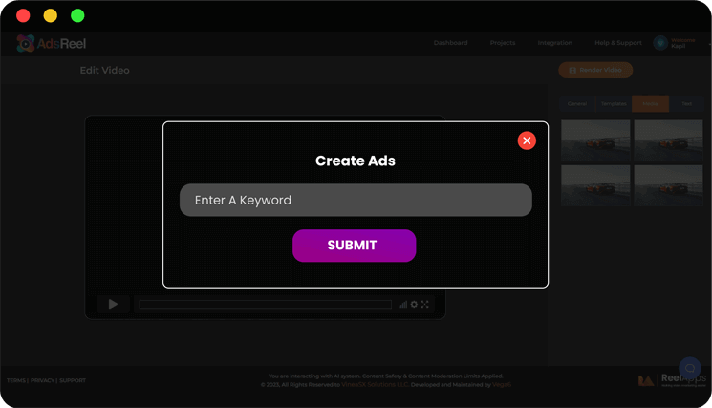This screenshot has height=408, width=712.
Task: Select the first media thumbnail
Action: (x=595, y=140)
